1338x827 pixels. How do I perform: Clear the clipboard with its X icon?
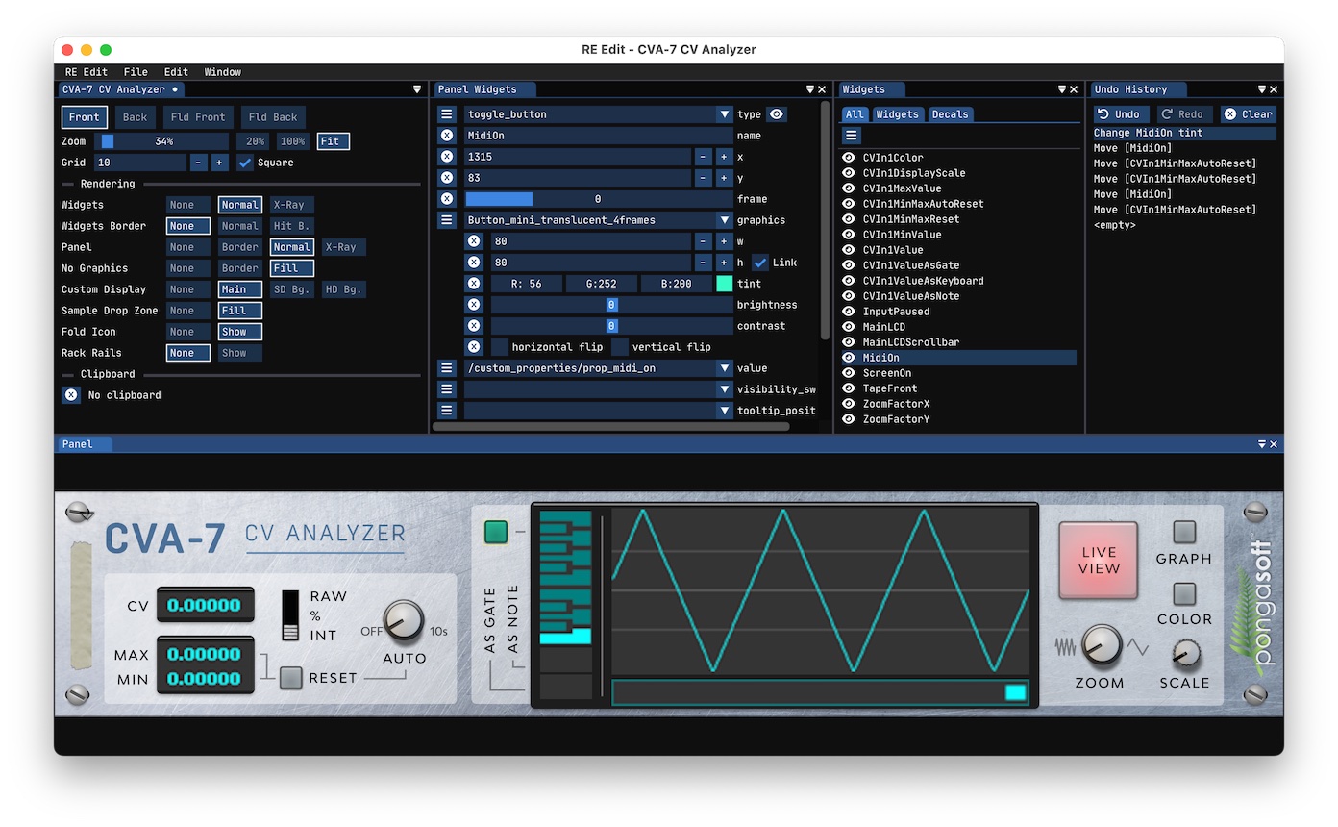pos(71,395)
